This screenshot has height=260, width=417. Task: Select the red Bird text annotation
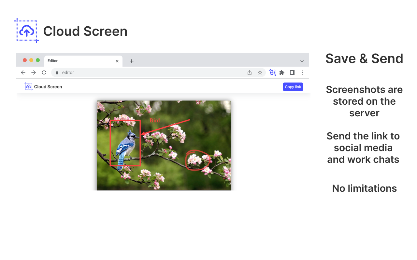(155, 121)
